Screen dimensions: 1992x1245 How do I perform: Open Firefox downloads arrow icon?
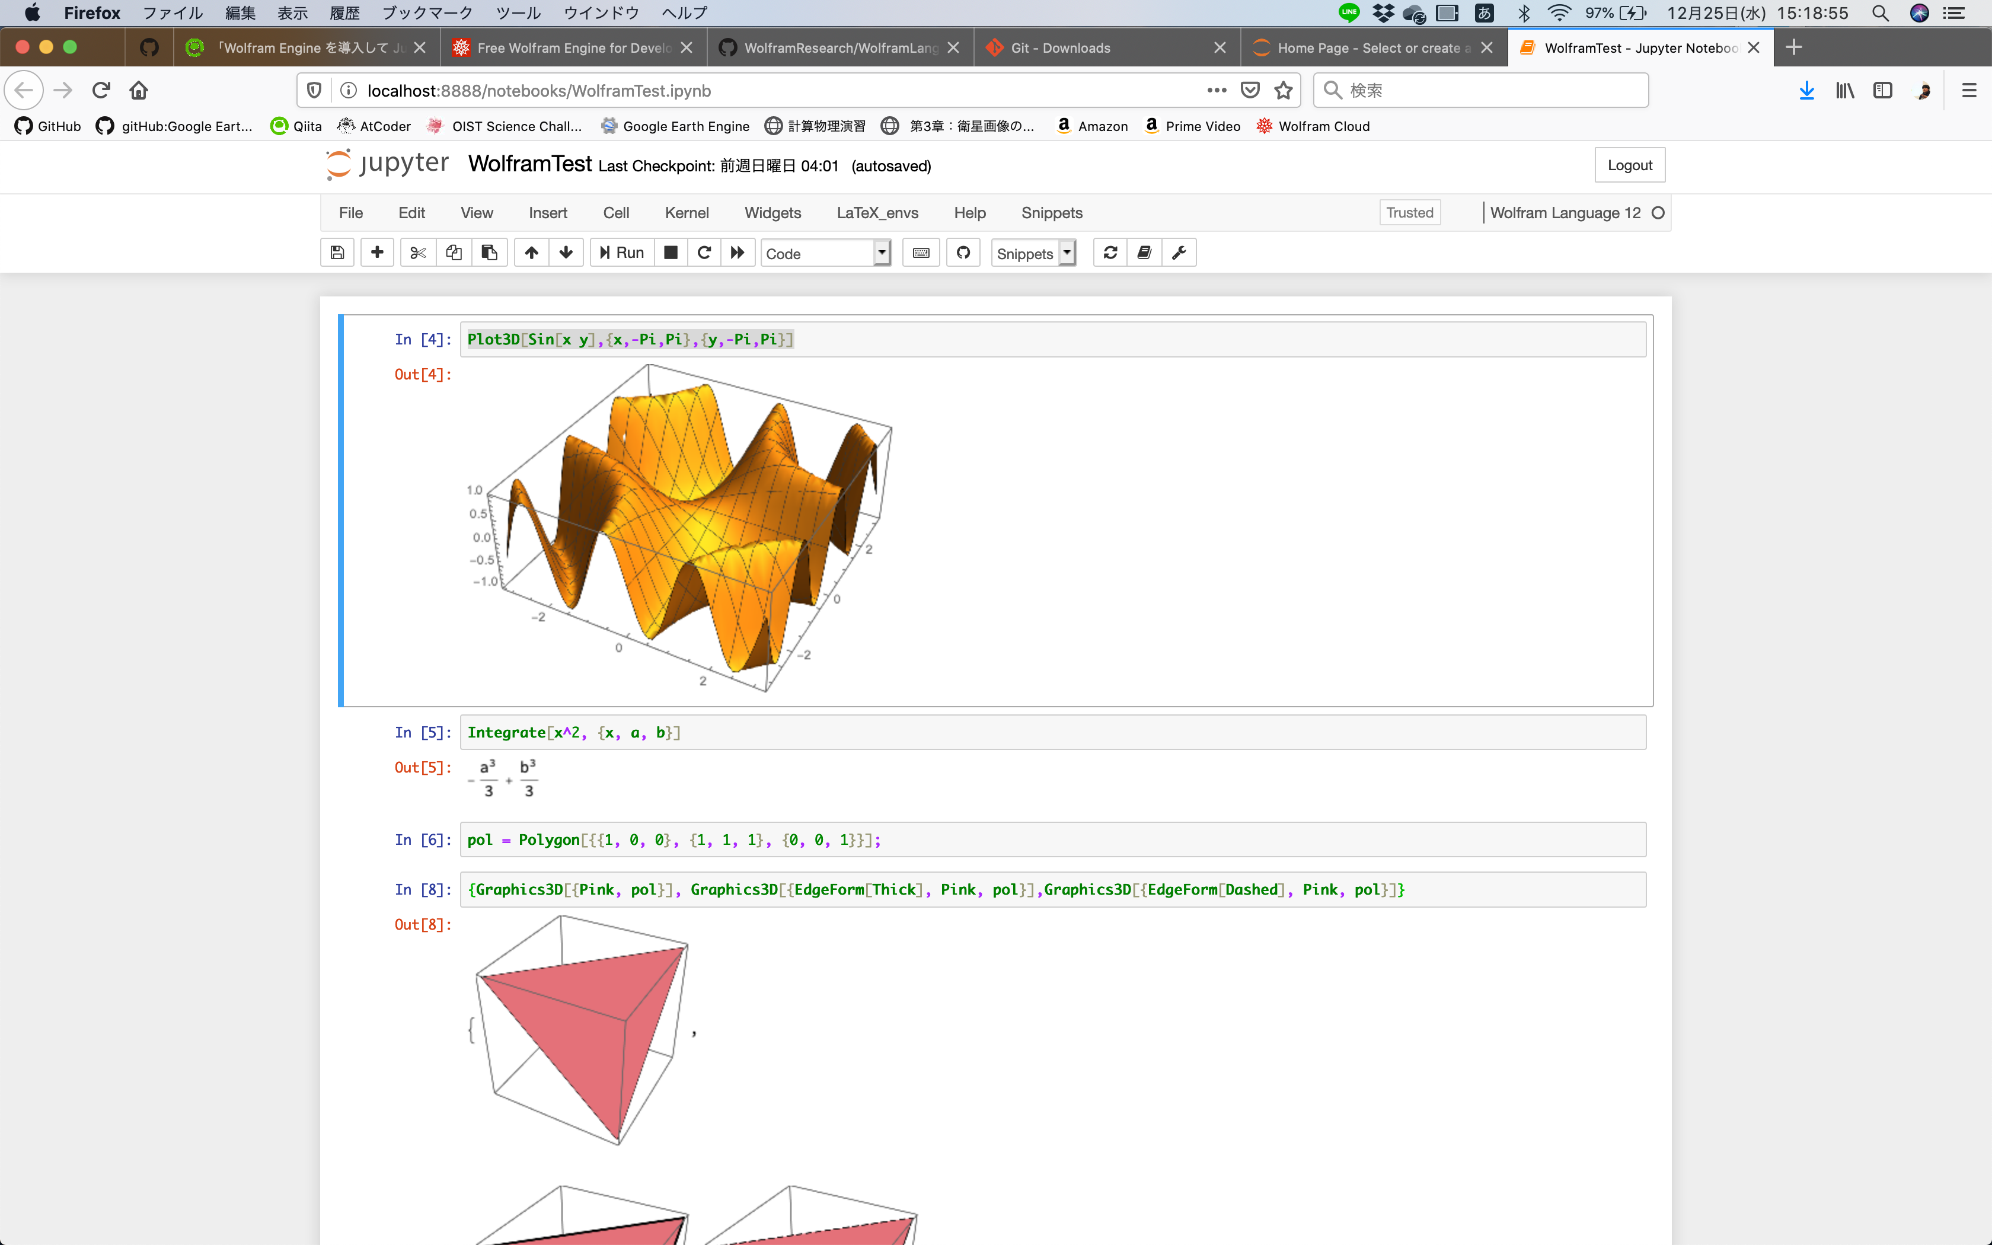coord(1807,91)
